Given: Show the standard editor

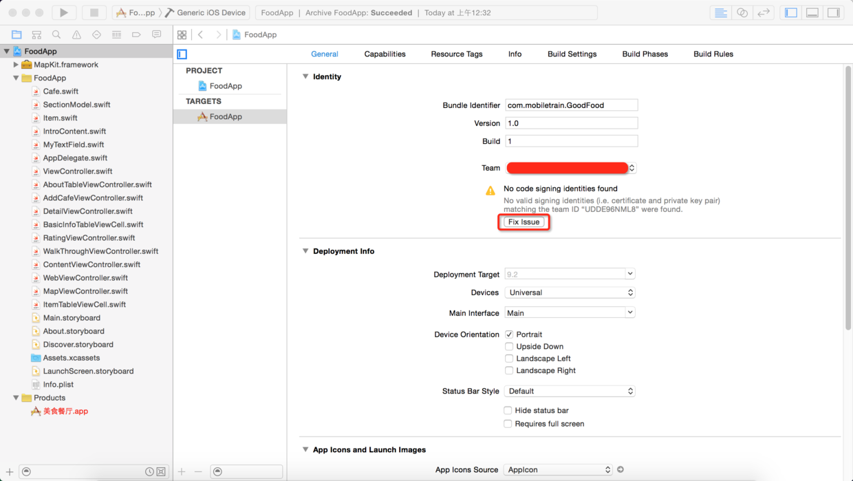Looking at the screenshot, I should [x=720, y=12].
